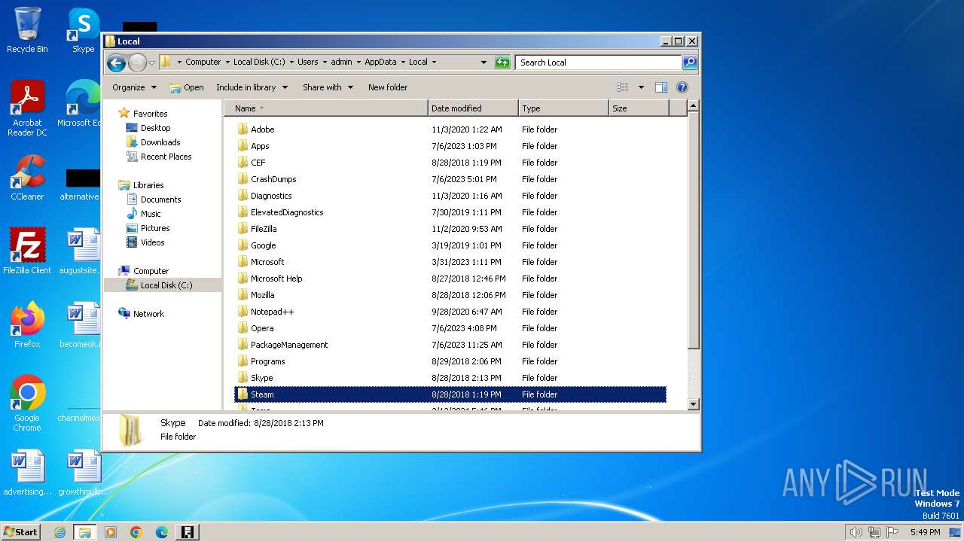Click the file list scroll-up arrow
The width and height of the screenshot is (964, 542).
click(694, 106)
